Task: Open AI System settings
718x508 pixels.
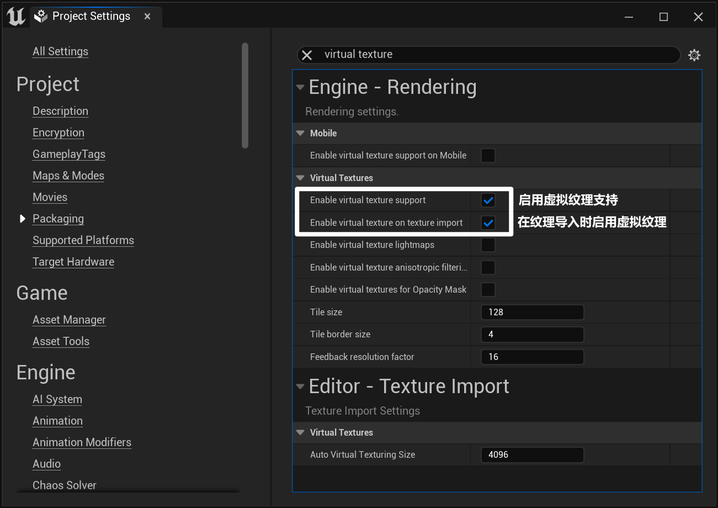Action: point(57,399)
